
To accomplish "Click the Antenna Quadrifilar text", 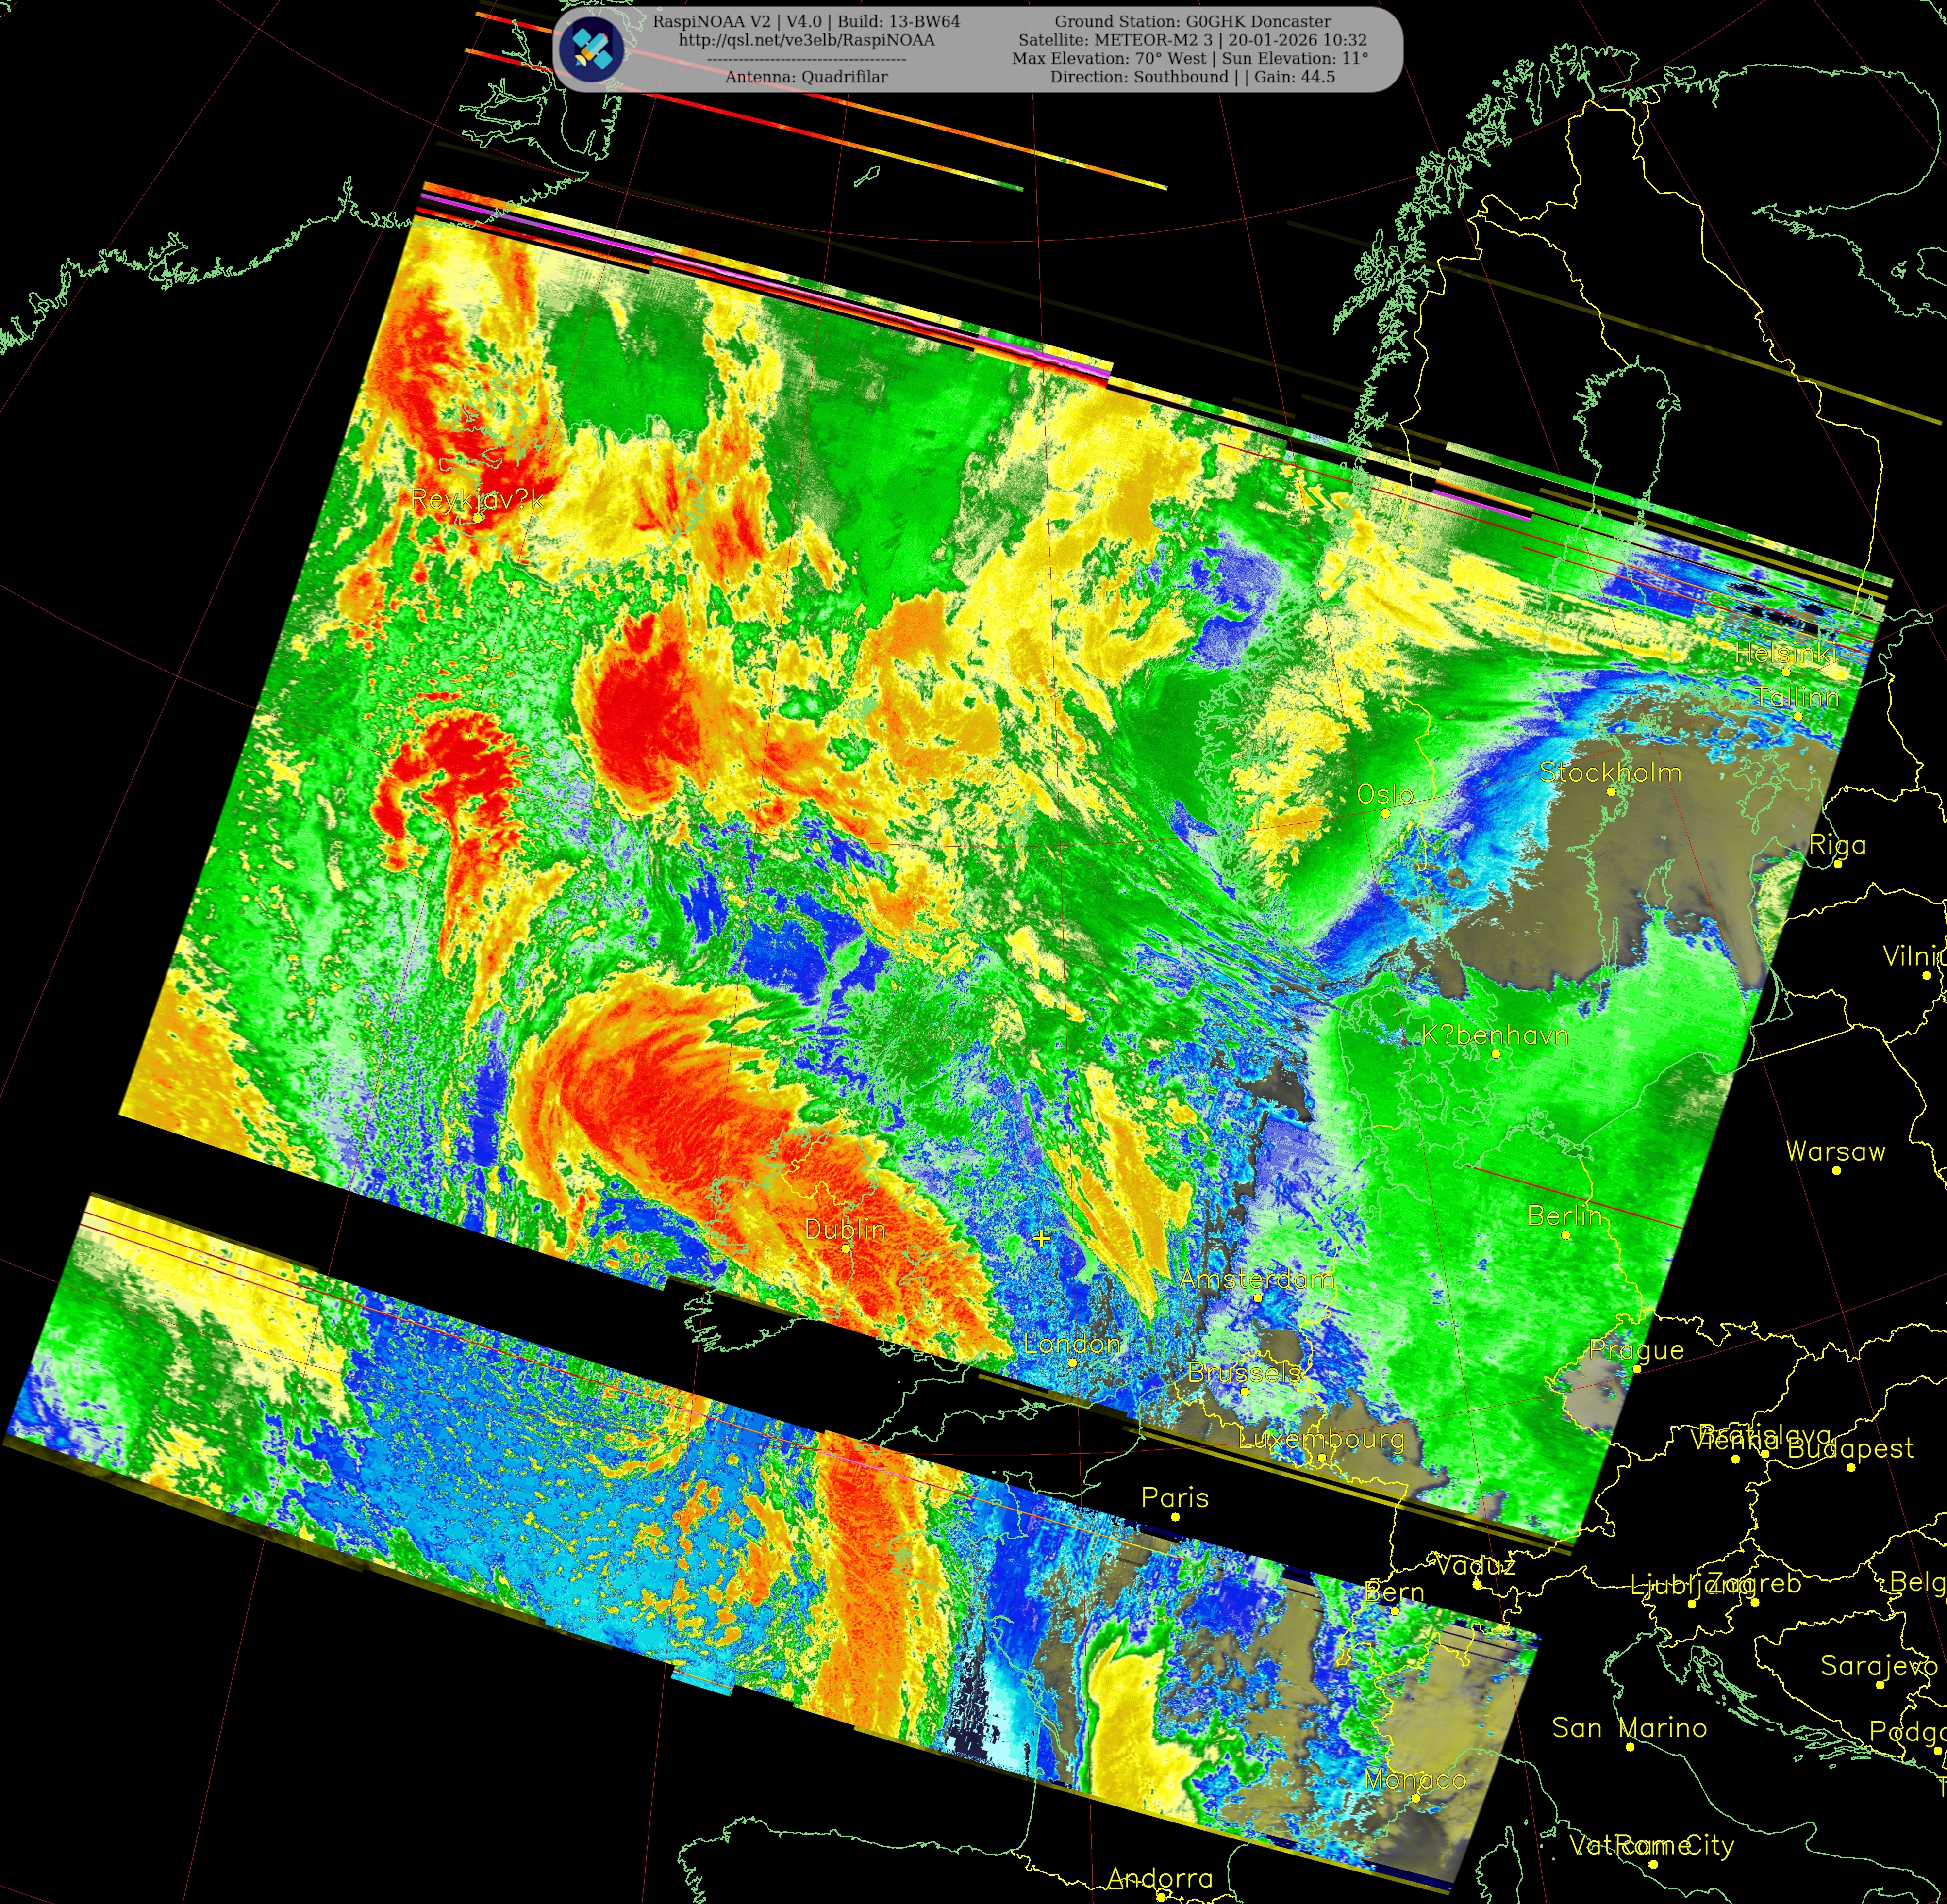I will [806, 77].
